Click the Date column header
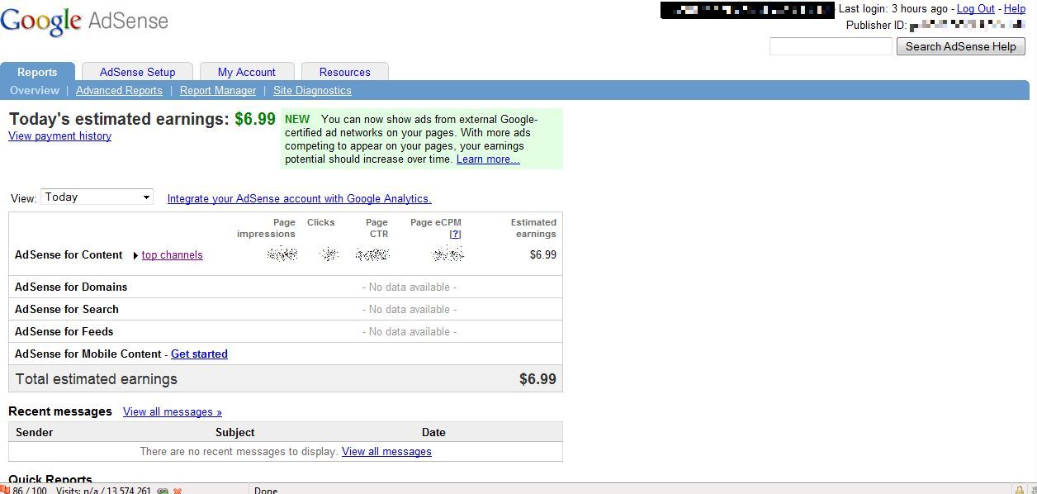 [x=433, y=432]
